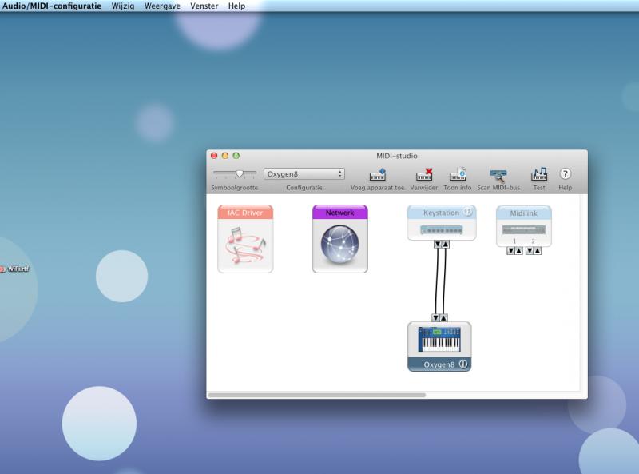The height and width of the screenshot is (474, 639).
Task: Adjust the Symboolgrootte slider
Action: (x=240, y=173)
